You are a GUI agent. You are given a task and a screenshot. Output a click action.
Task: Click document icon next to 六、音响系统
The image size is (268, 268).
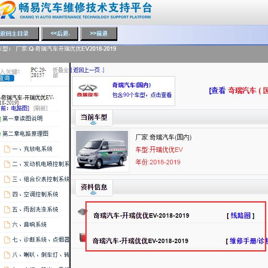click(x=7, y=225)
